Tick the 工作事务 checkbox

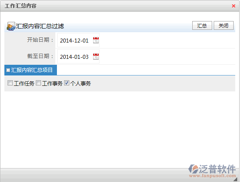point(39,83)
